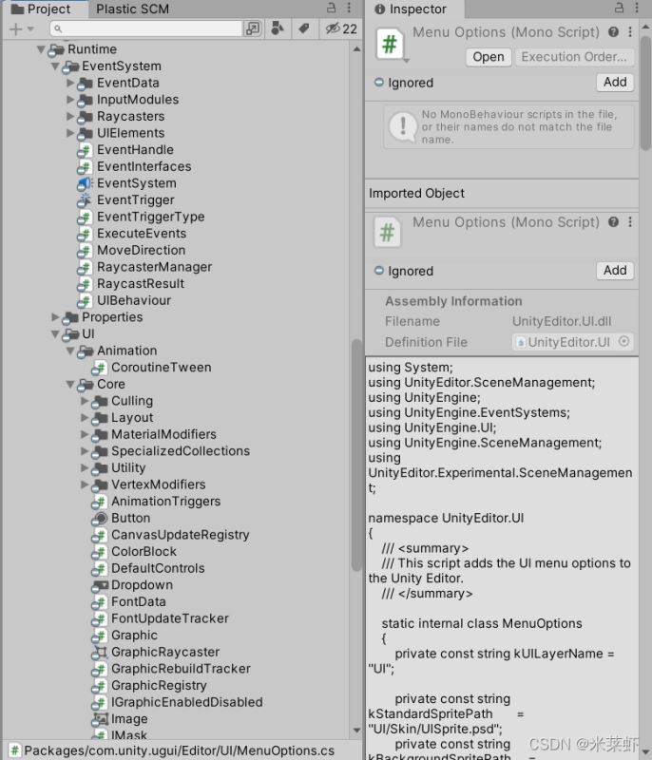This screenshot has height=760, width=652.
Task: Click the EventTrigger script icon
Action: click(85, 200)
